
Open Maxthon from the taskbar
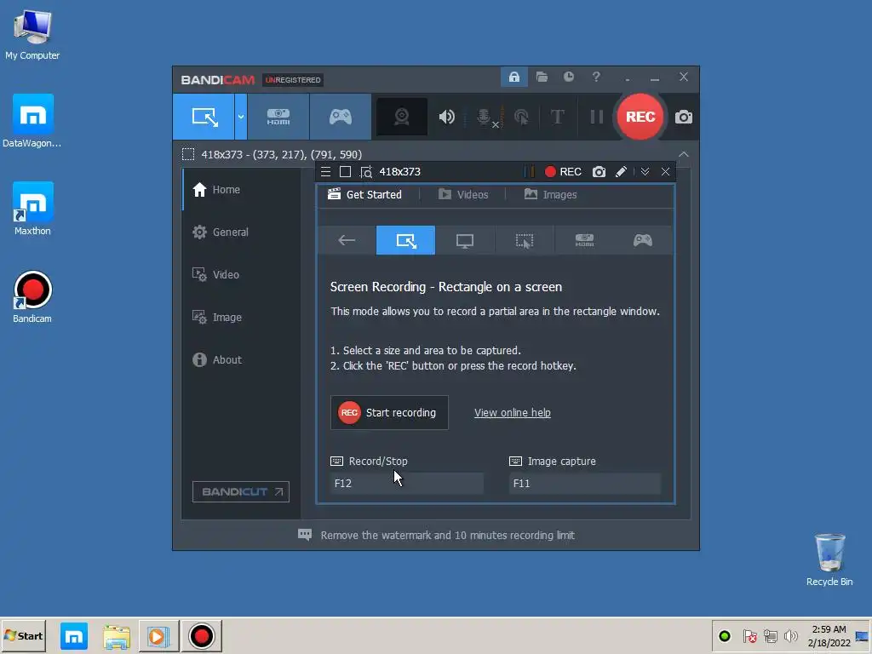[74, 636]
